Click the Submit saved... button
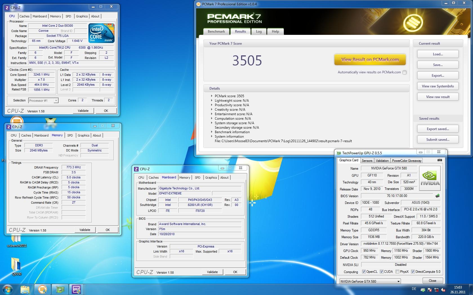Viewport: 473px width, 295px height. coord(438,139)
